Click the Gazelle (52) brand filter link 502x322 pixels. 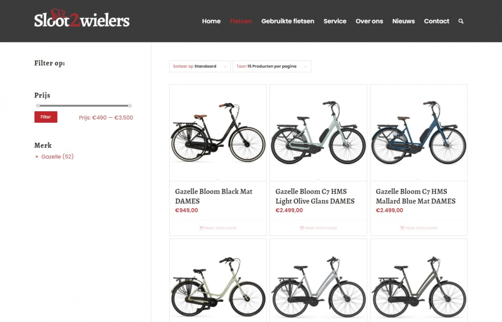[x=57, y=157]
